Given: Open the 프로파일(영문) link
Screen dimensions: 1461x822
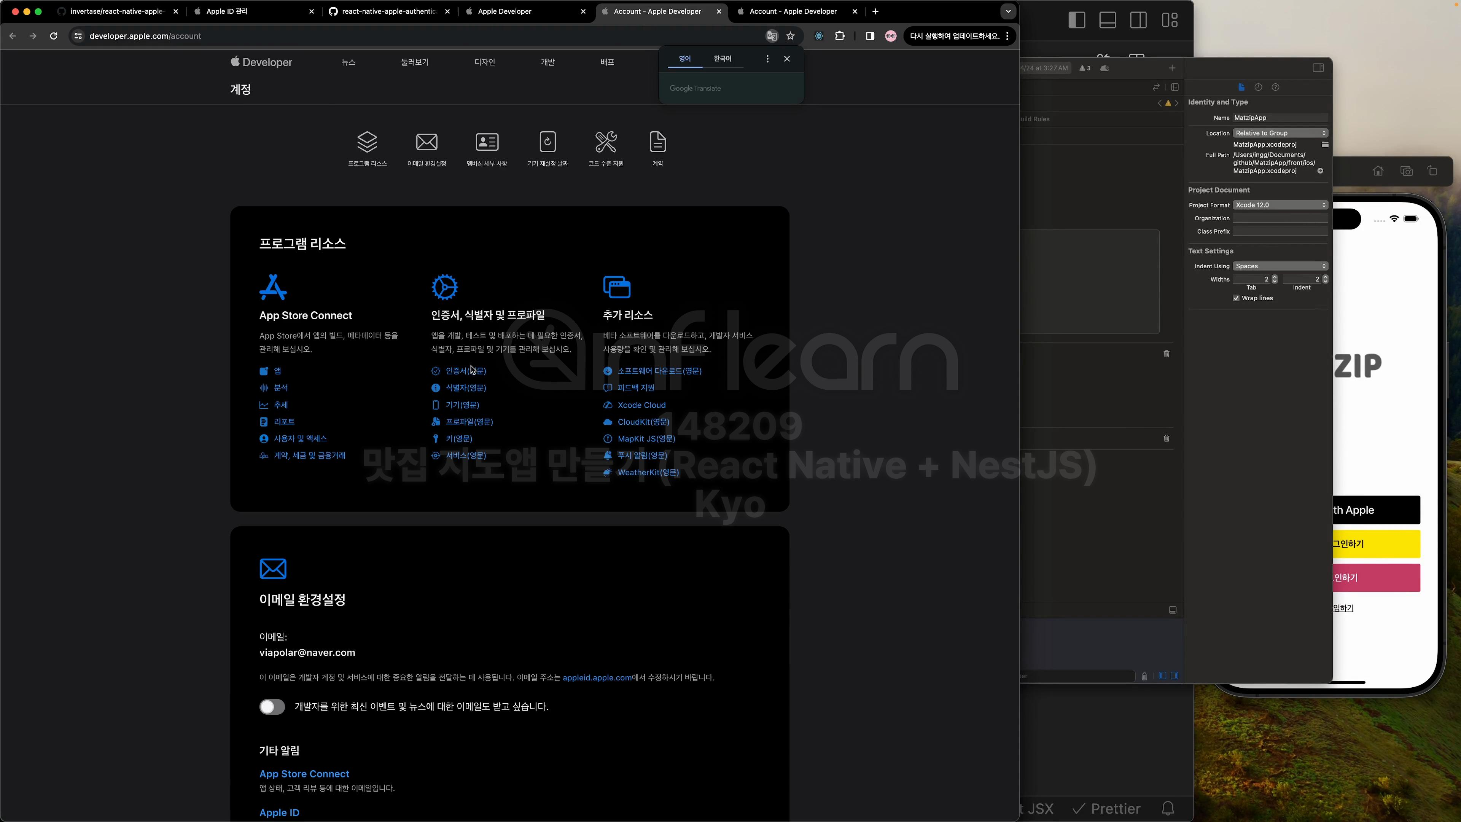Looking at the screenshot, I should pyautogui.click(x=469, y=422).
